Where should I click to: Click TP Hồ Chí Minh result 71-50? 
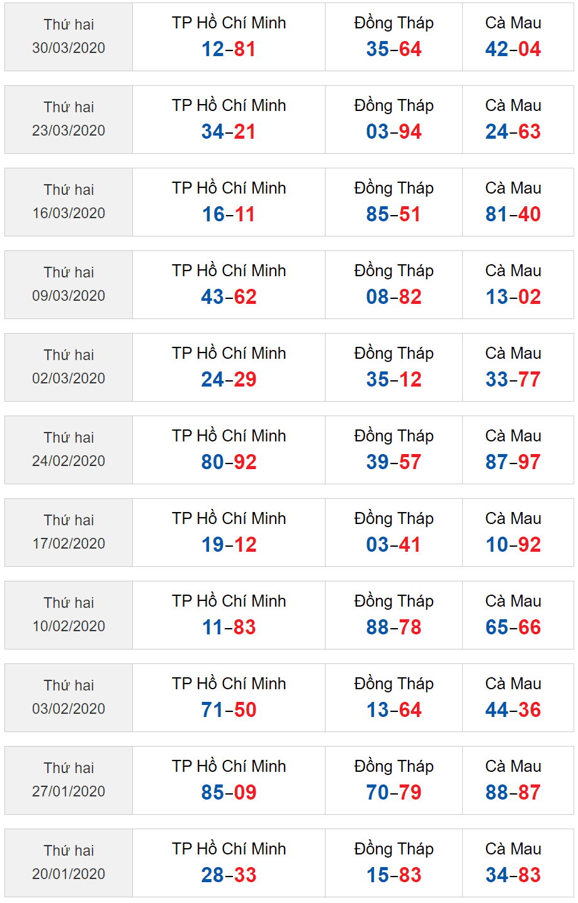tap(229, 710)
